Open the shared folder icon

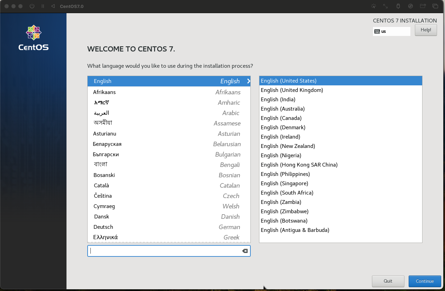(423, 6)
